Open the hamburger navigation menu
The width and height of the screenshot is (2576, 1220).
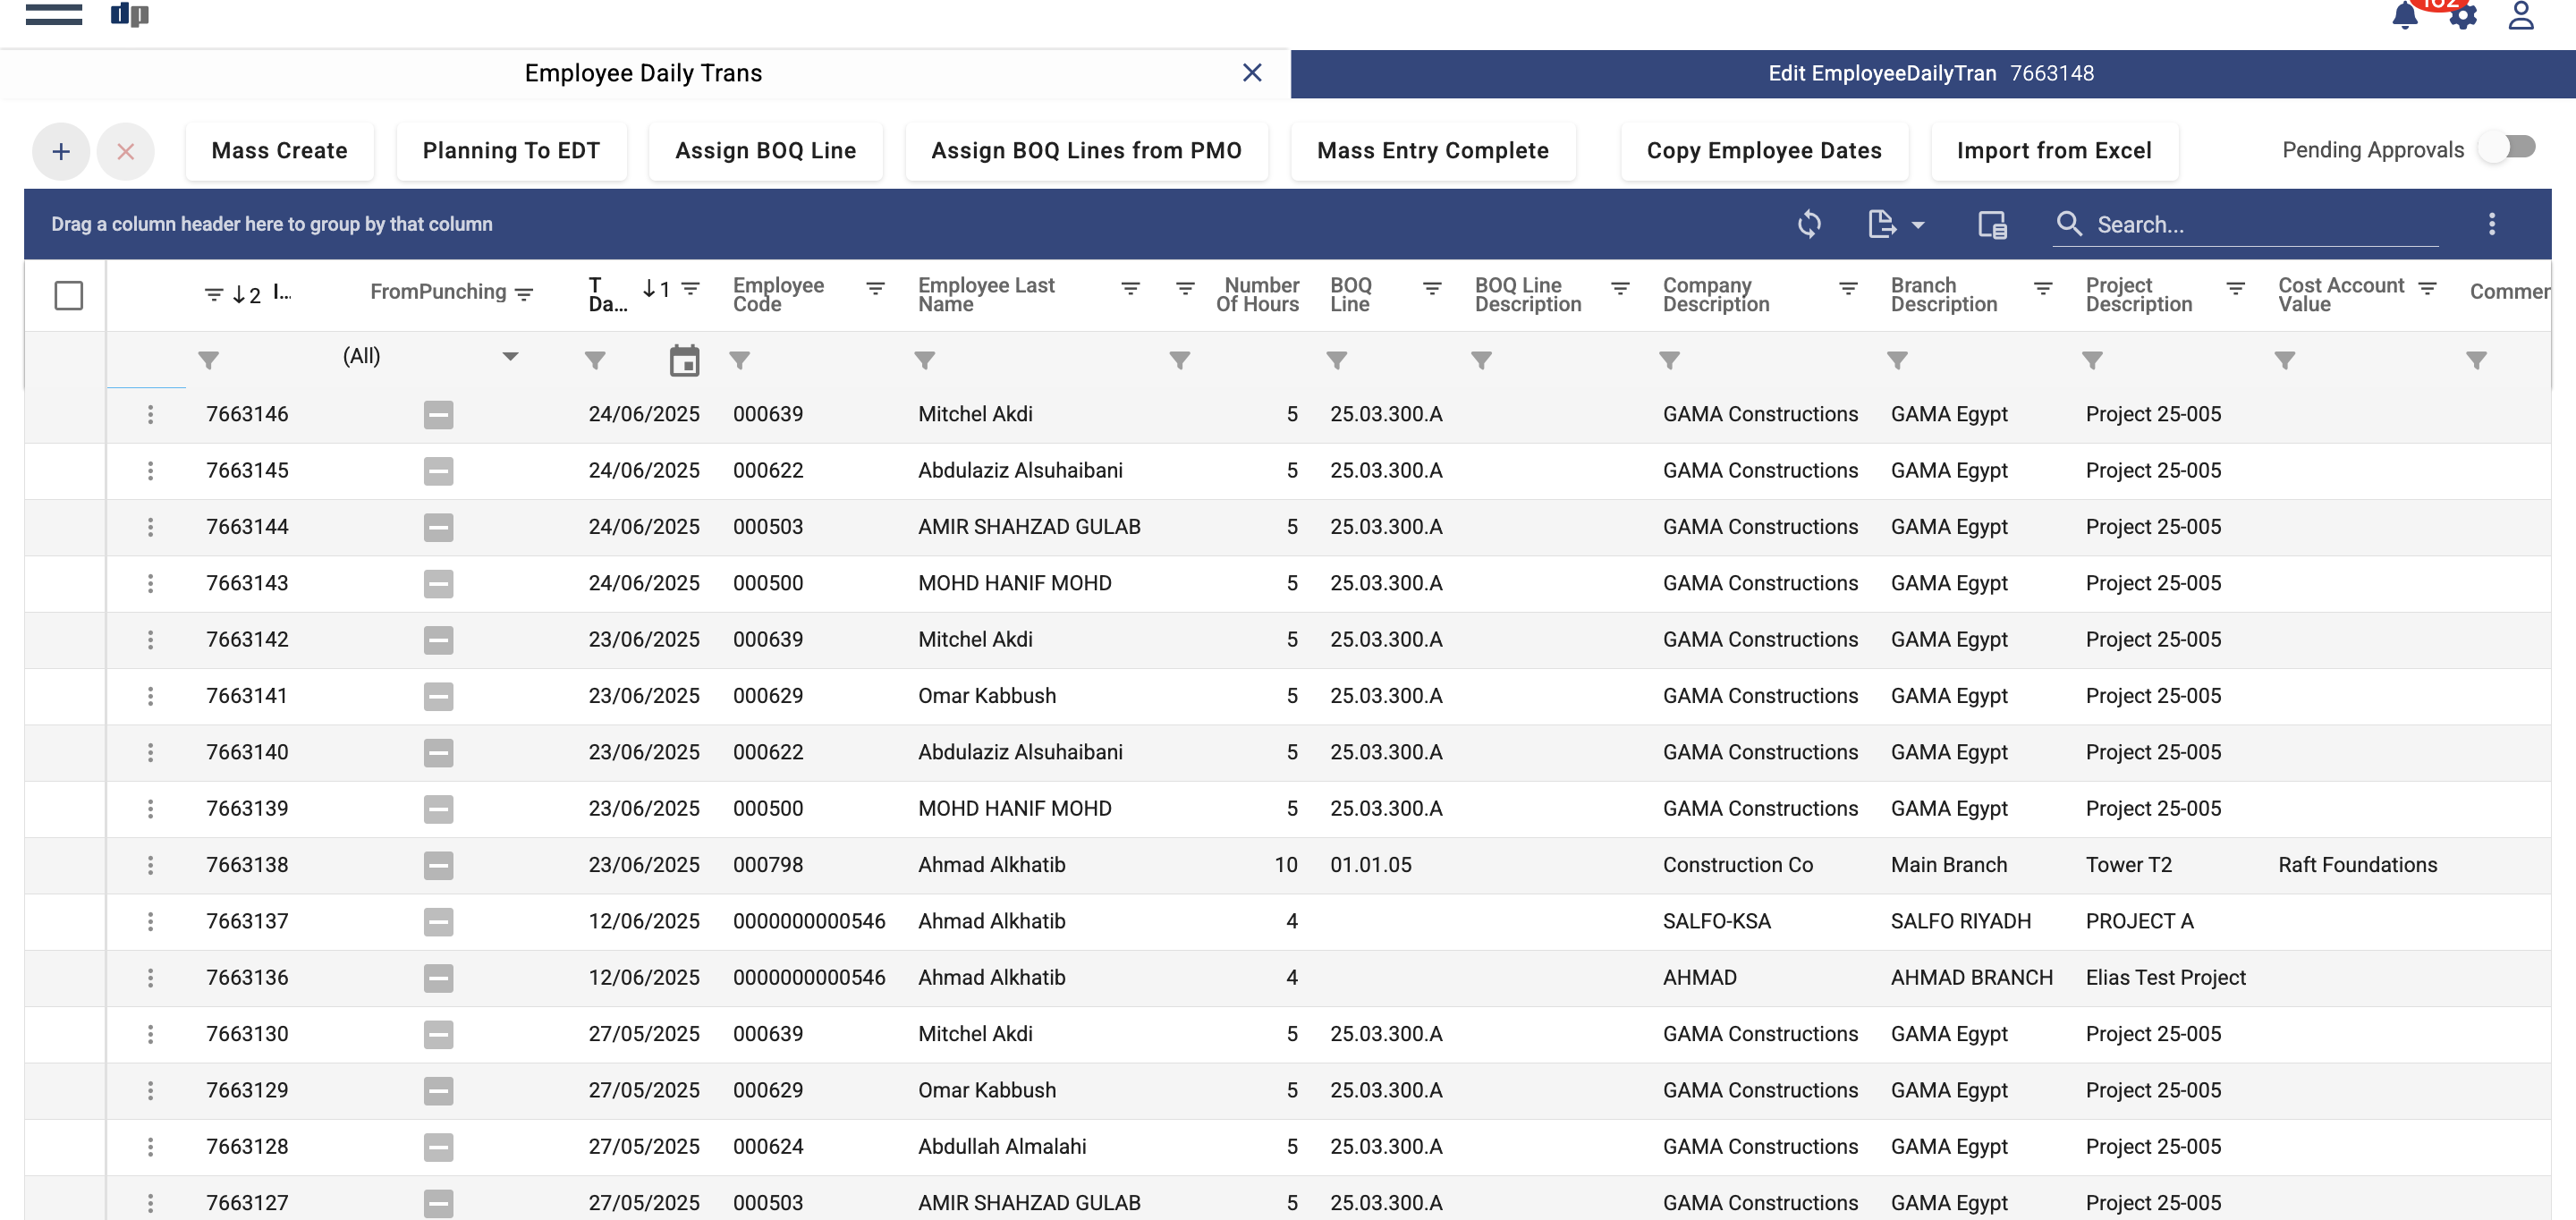pyautogui.click(x=54, y=14)
